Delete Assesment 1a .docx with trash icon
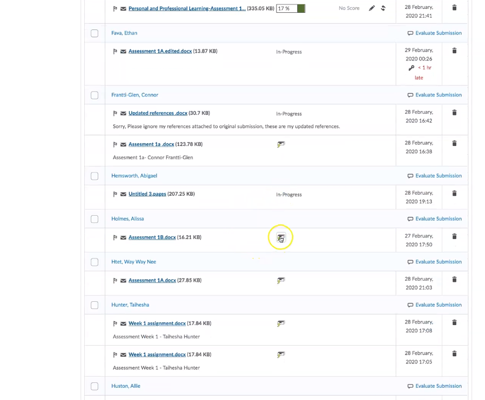The width and height of the screenshot is (485, 400). click(x=455, y=143)
